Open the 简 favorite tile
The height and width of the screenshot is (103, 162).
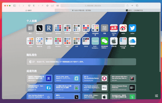pos(104,28)
